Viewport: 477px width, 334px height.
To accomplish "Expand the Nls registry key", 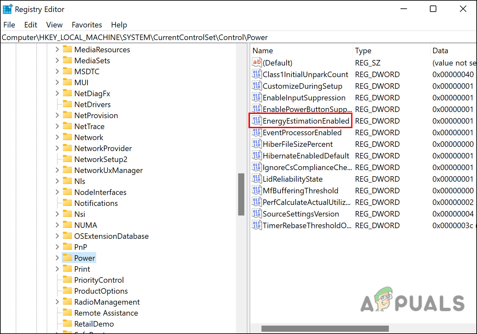I will tap(57, 181).
